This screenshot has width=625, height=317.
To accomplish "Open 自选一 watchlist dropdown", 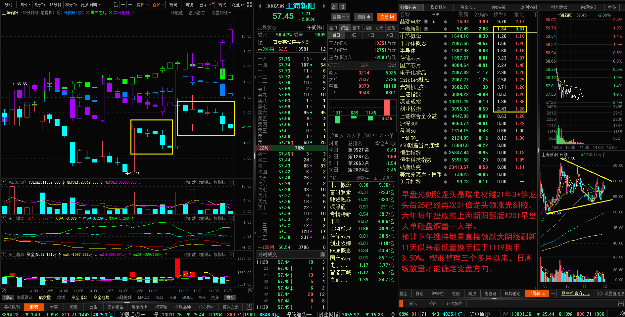I will coord(341,17).
